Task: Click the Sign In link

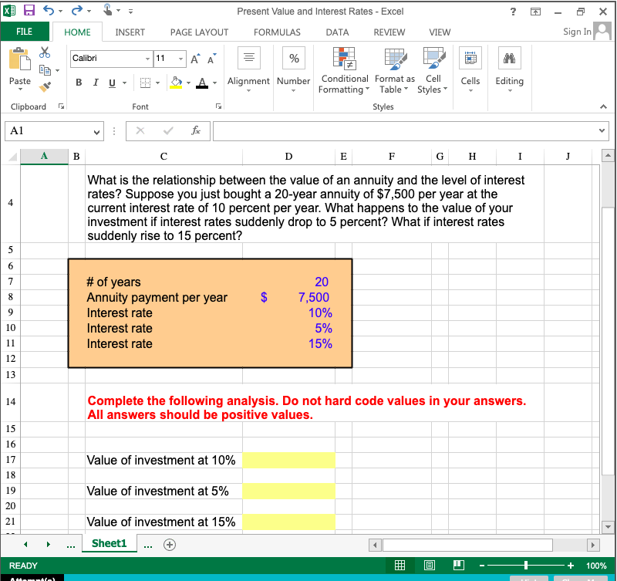Action: click(x=577, y=32)
